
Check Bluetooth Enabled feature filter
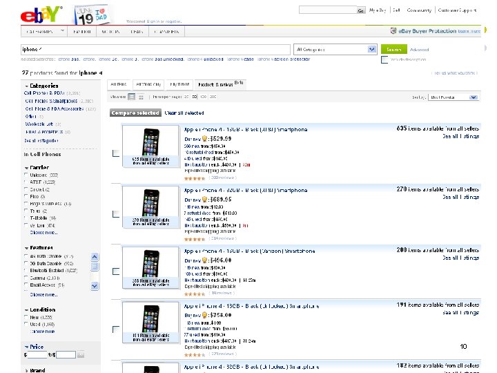point(26,270)
